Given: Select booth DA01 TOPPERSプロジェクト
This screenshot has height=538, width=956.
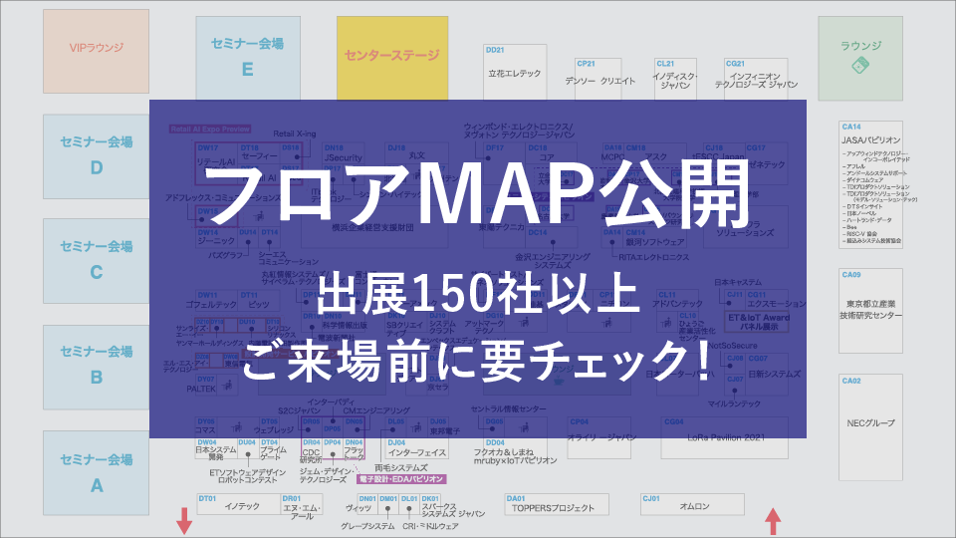Looking at the screenshot, I should (557, 504).
